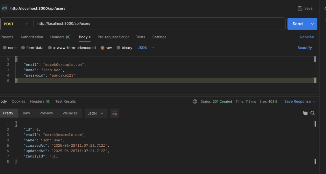Click the wrap lines icon in response toolbar
Viewport: 326px width, 174px height.
pyautogui.click(x=114, y=113)
